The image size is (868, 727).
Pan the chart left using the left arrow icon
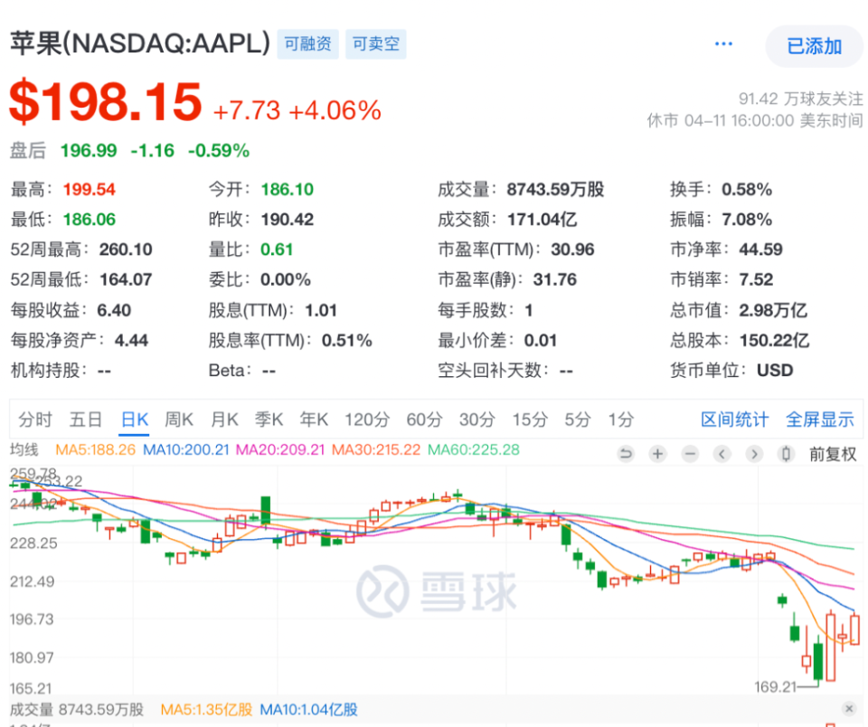pyautogui.click(x=722, y=454)
